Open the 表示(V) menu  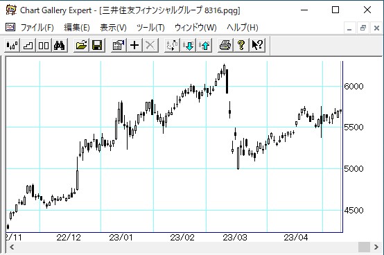(113, 28)
